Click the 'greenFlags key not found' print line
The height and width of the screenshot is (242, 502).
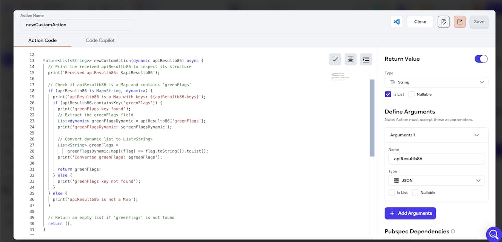click(x=99, y=181)
